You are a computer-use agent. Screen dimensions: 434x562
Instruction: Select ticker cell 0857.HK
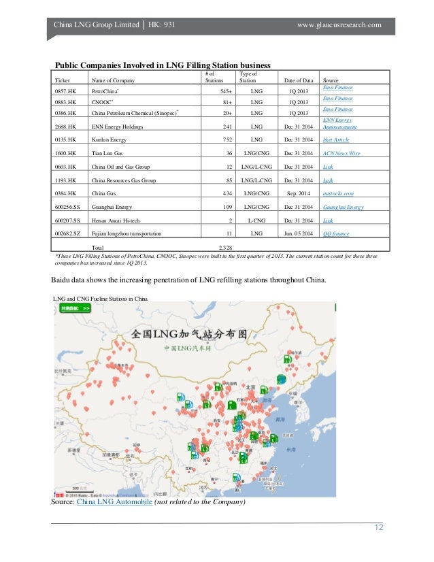point(65,91)
